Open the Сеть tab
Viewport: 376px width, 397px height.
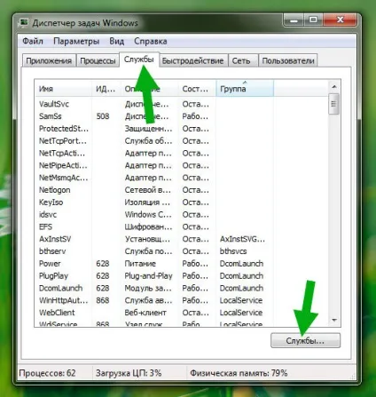pyautogui.click(x=241, y=60)
